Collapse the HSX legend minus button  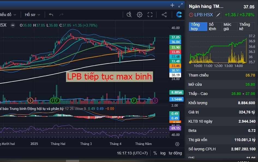click(x=13, y=25)
